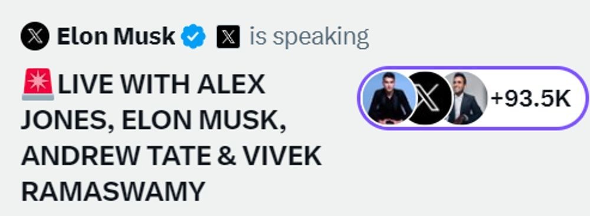Open avatar of man in black jacket
The width and height of the screenshot is (590, 216).
389,98
